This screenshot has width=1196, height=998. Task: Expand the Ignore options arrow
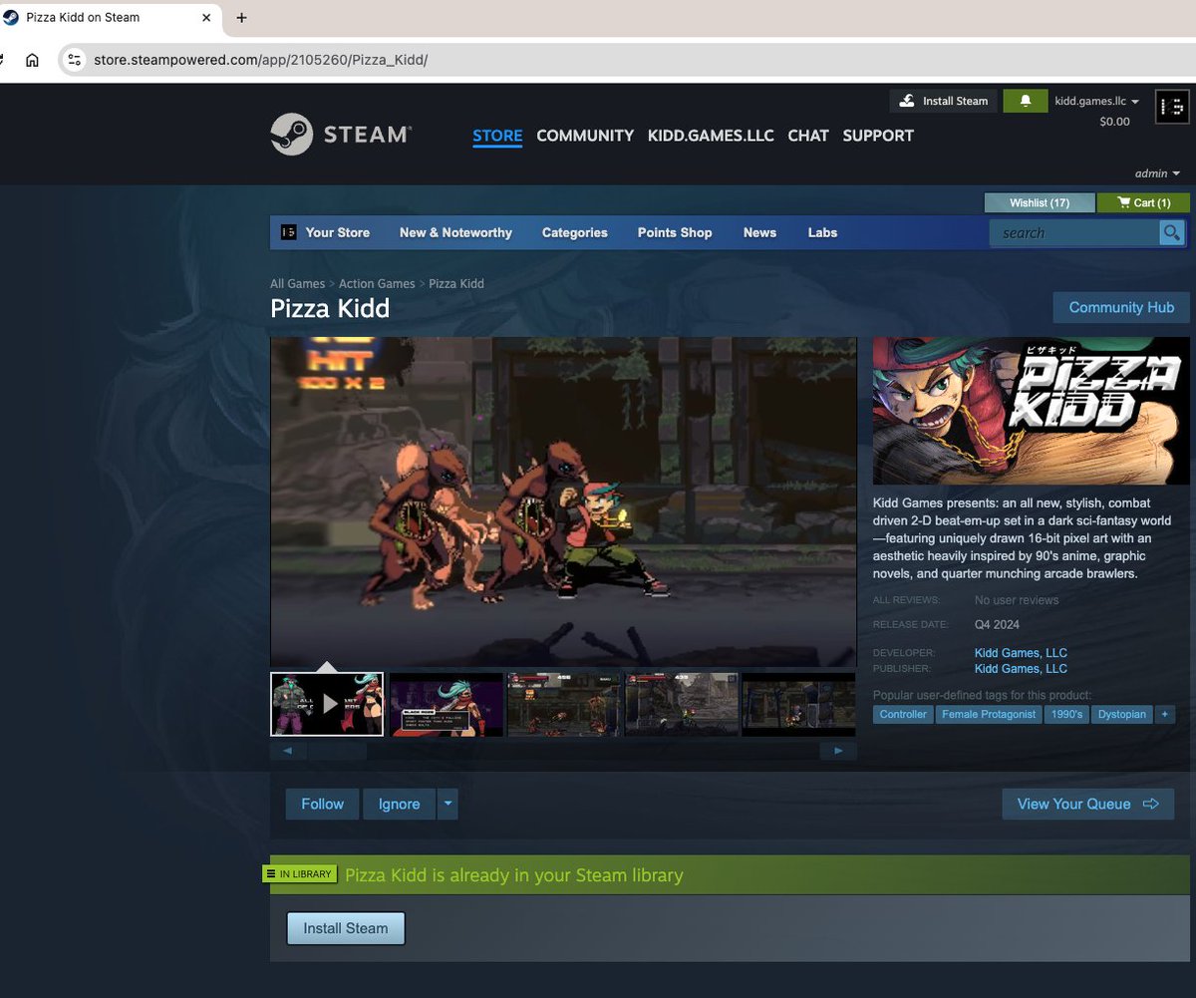click(x=448, y=804)
